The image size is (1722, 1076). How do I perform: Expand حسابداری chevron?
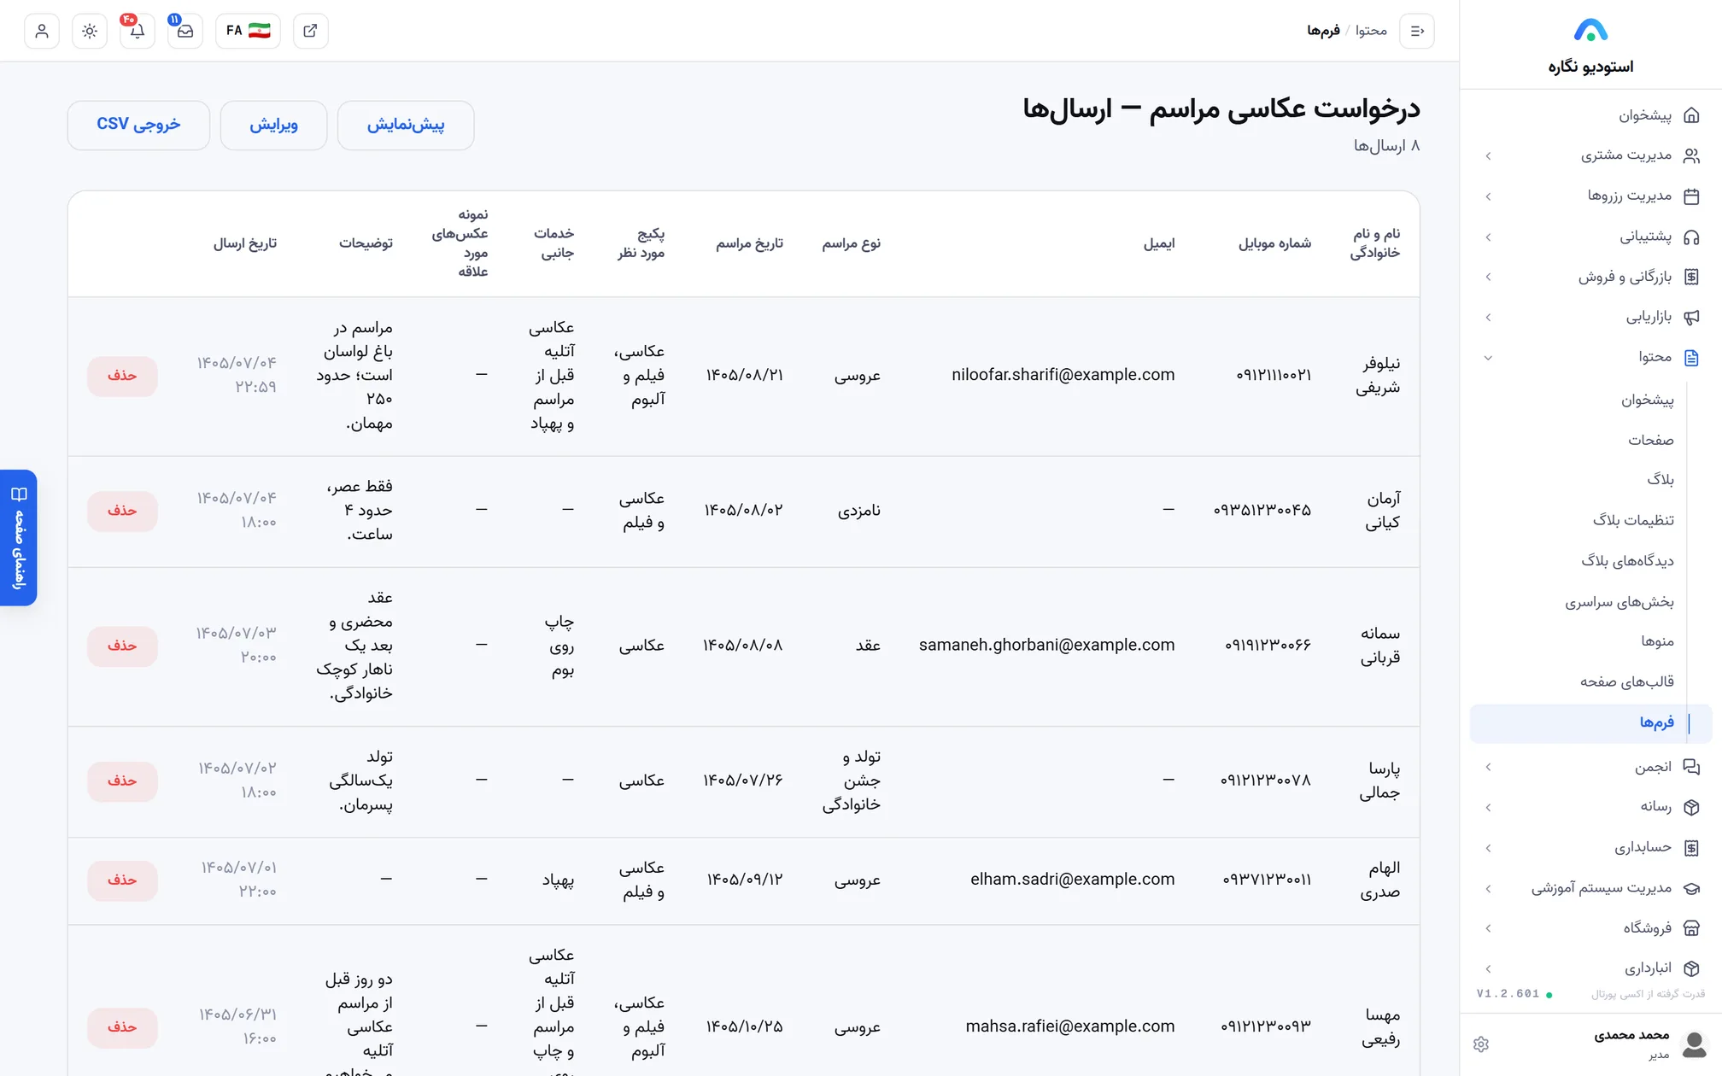tap(1488, 848)
